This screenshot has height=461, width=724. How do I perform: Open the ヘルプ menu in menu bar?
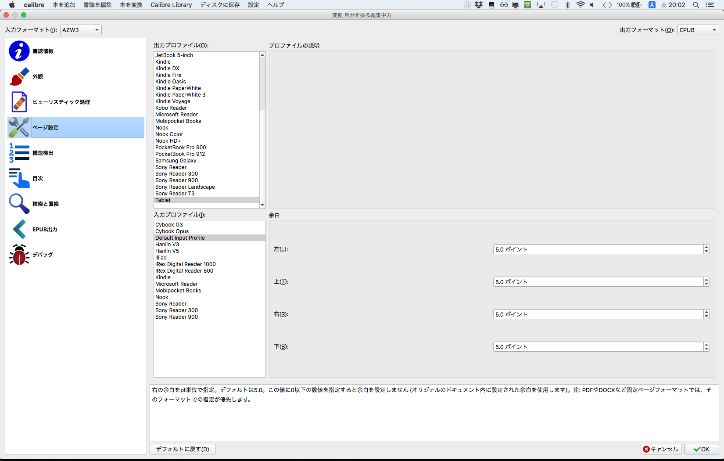pyautogui.click(x=276, y=5)
